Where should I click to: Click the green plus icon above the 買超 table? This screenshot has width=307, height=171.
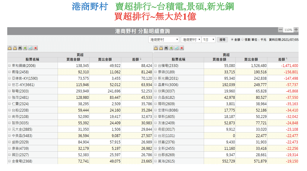(25, 48)
